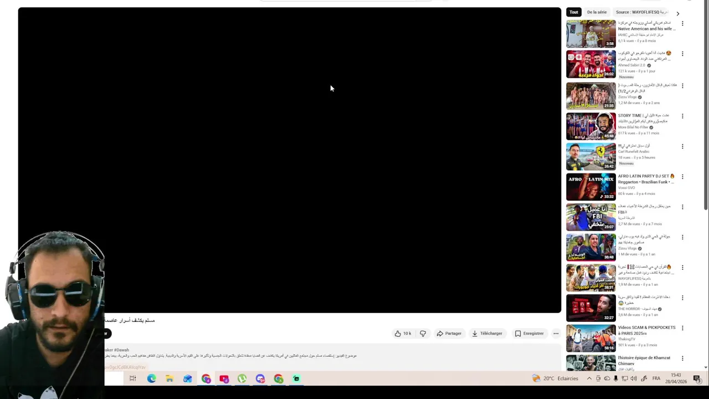
Task: Select the De la série filter chip
Action: (x=597, y=12)
